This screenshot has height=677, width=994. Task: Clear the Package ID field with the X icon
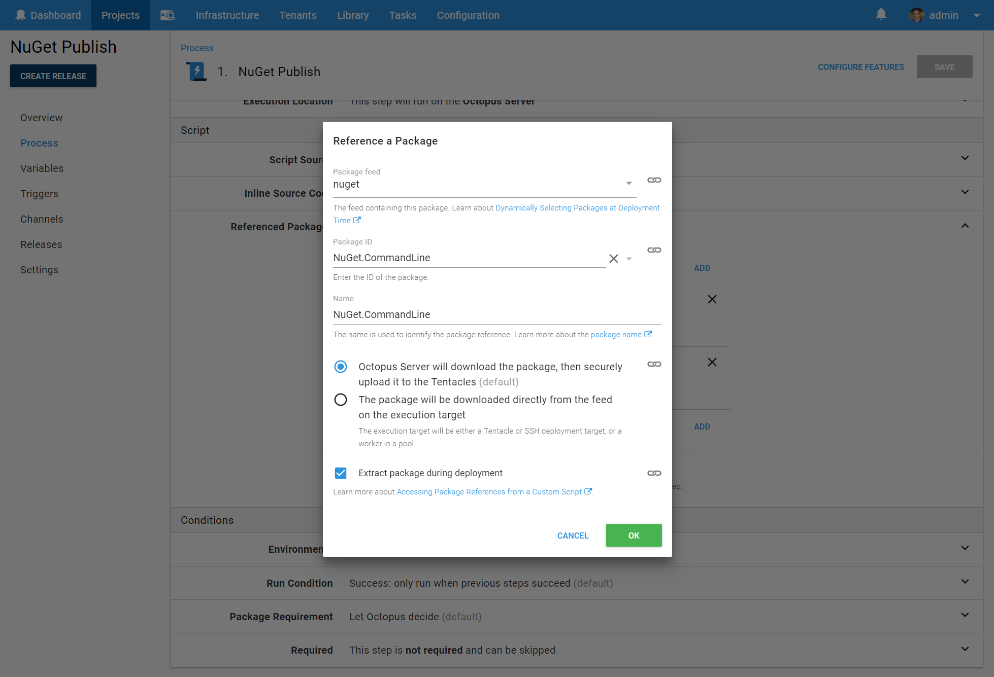point(613,259)
